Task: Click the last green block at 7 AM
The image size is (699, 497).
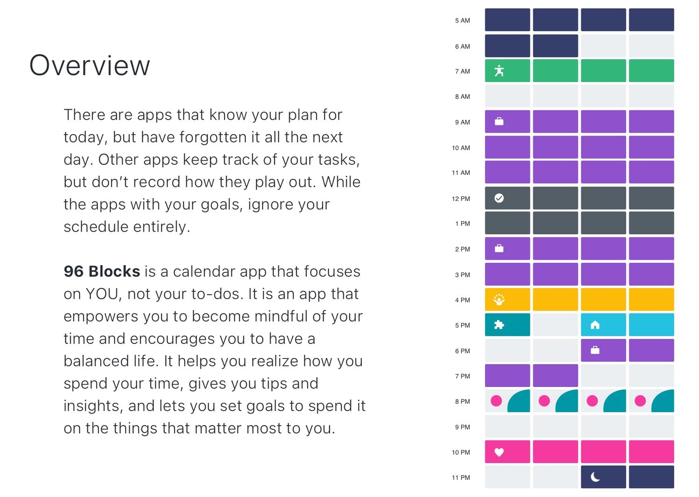Action: coord(651,71)
